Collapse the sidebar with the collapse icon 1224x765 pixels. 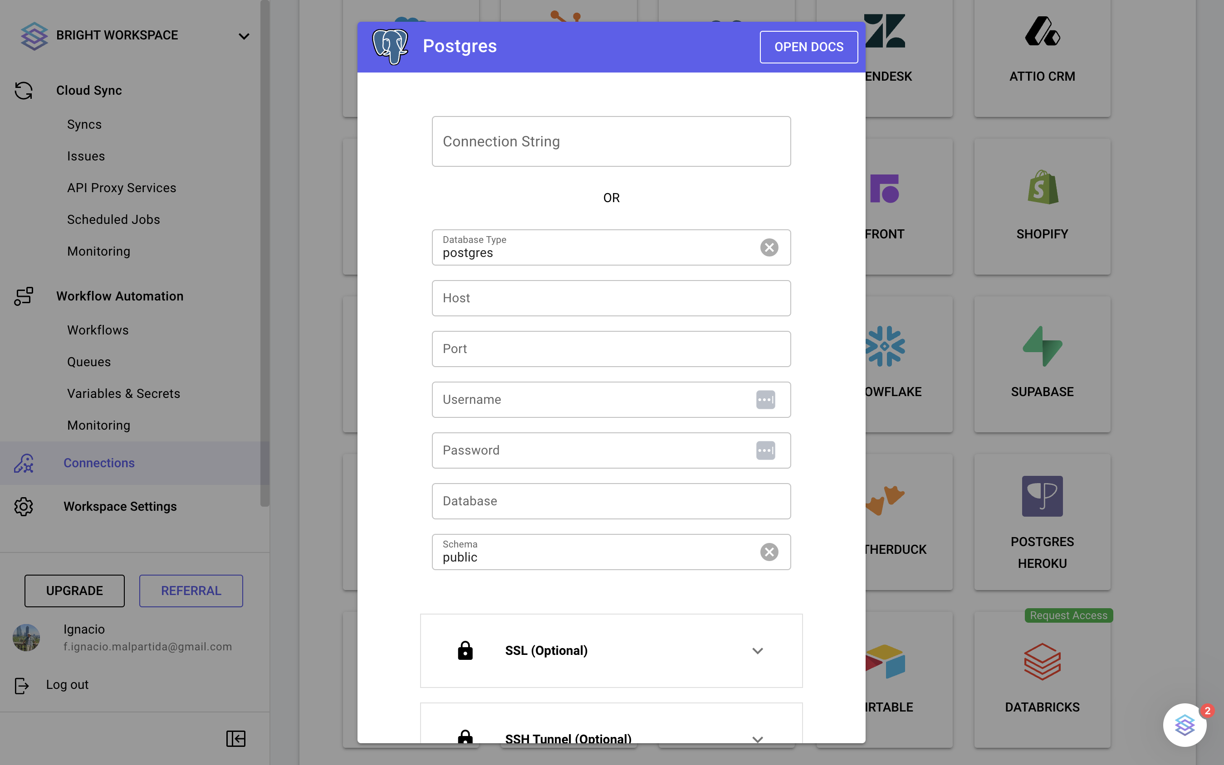tap(235, 738)
